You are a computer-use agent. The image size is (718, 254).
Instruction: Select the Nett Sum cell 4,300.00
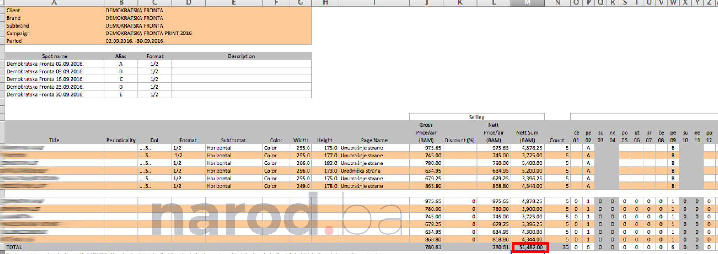[x=528, y=232]
